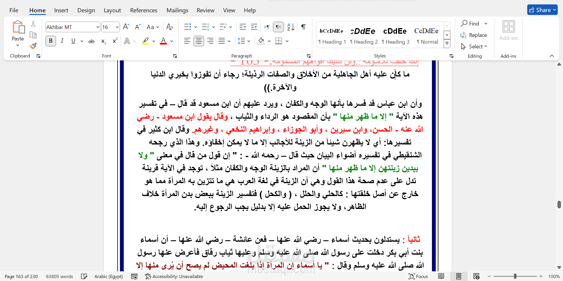Open underline style dropdown arrow
The image size is (563, 281).
point(82,41)
